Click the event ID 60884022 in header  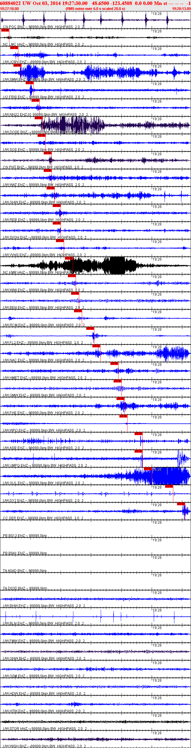pyautogui.click(x=10, y=3)
